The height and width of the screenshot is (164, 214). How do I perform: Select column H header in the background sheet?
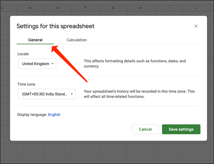click(x=141, y=8)
